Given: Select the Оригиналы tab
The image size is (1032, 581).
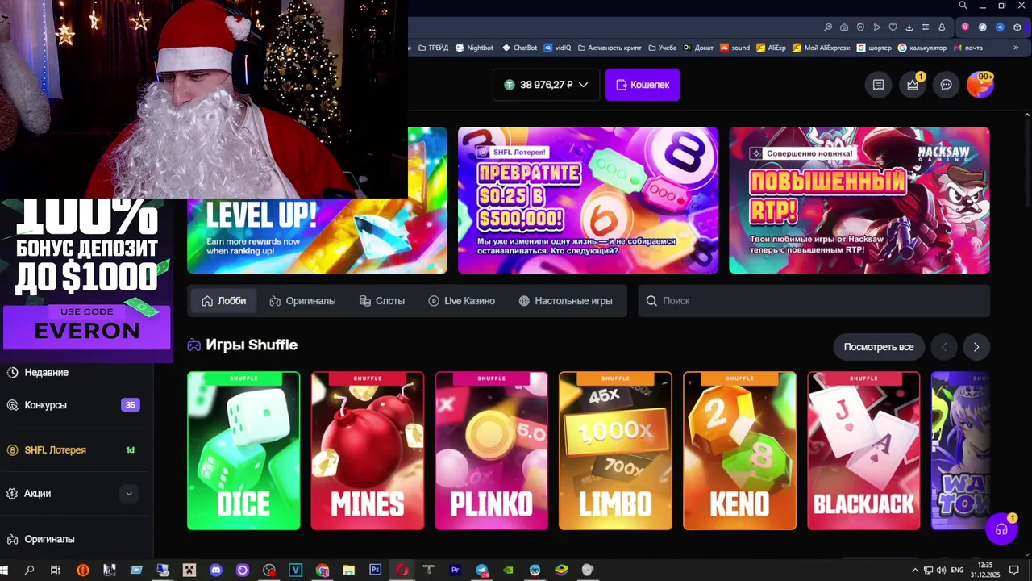Looking at the screenshot, I should pos(302,301).
